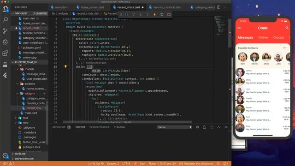Expand the web folder
This screenshot has width=295, height=166.
click(16, 123)
